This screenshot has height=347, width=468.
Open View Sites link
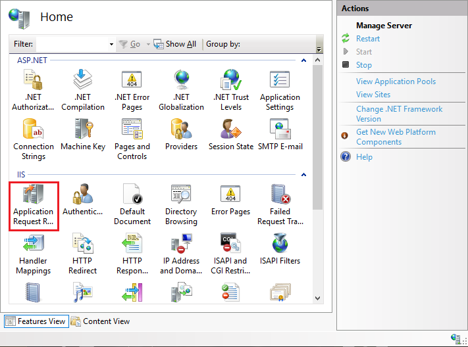[373, 95]
